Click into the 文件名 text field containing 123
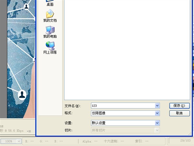This screenshot has height=146, width=194. [x=123, y=106]
